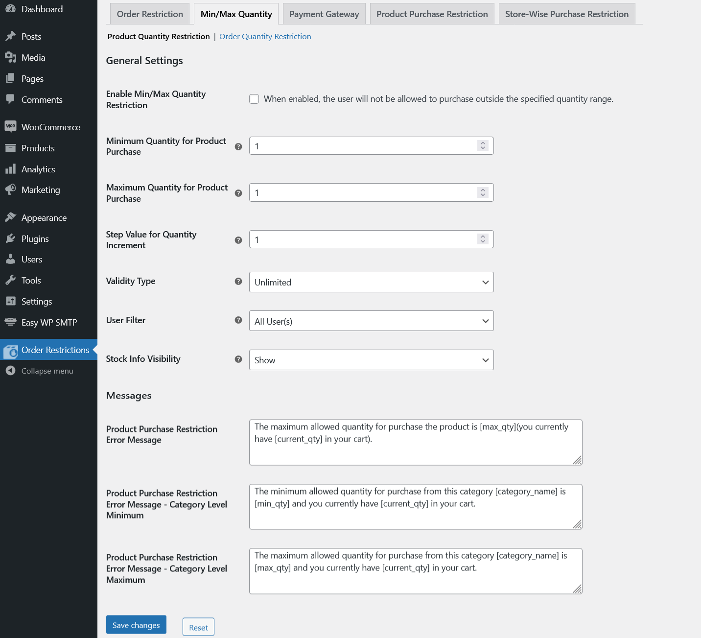
Task: Increment Minimum Quantity using the stepper arrow
Action: 483,143
